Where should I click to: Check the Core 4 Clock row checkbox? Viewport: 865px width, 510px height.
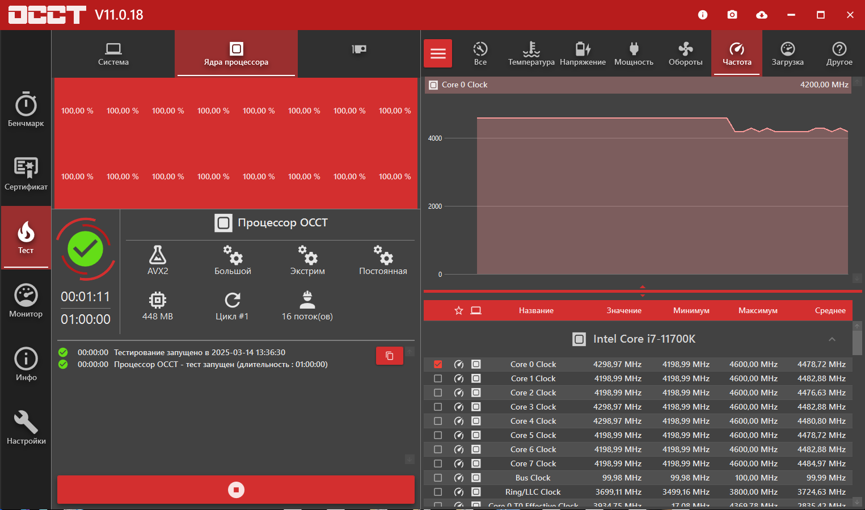(x=438, y=421)
